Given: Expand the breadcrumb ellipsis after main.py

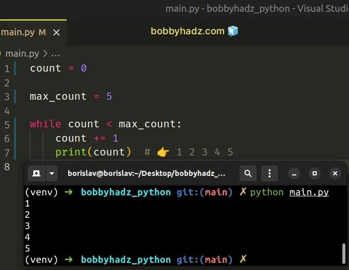Looking at the screenshot, I should coord(55,54).
